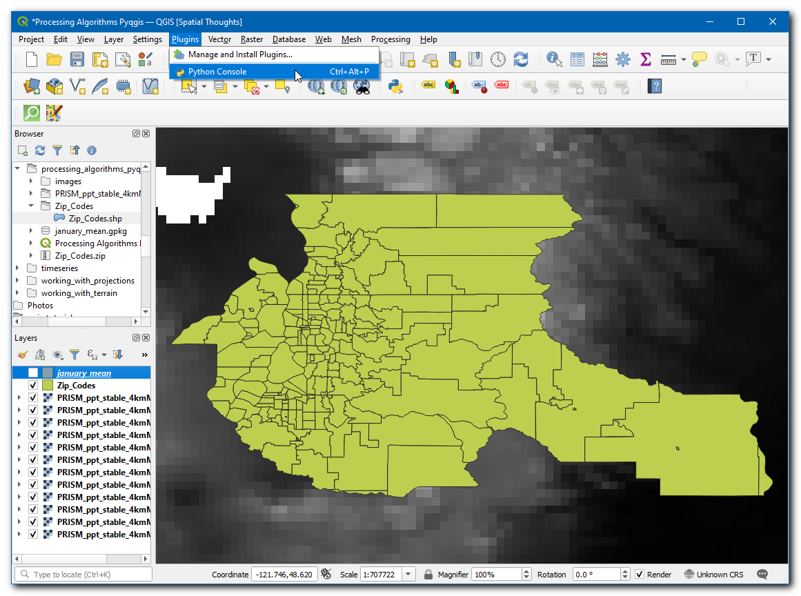The width and height of the screenshot is (801, 596).
Task: Click the Open Layer Styling paintbrush icon
Action: click(22, 355)
